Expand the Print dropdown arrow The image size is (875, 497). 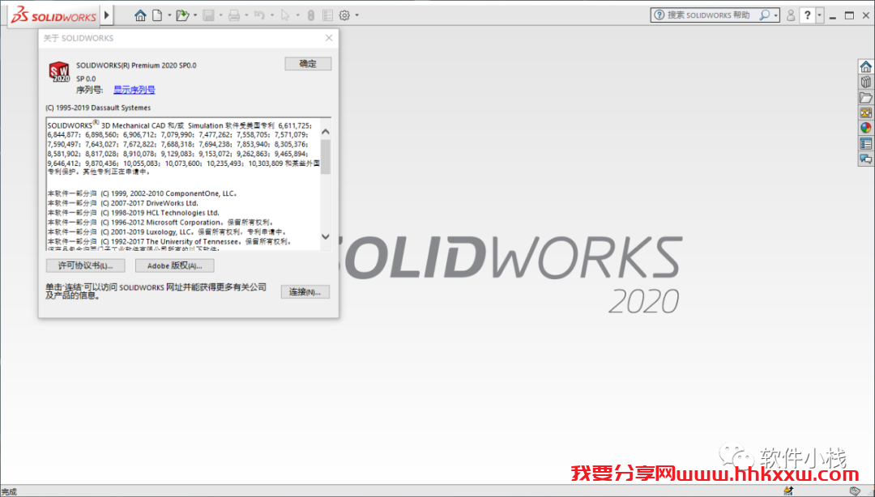click(x=246, y=15)
